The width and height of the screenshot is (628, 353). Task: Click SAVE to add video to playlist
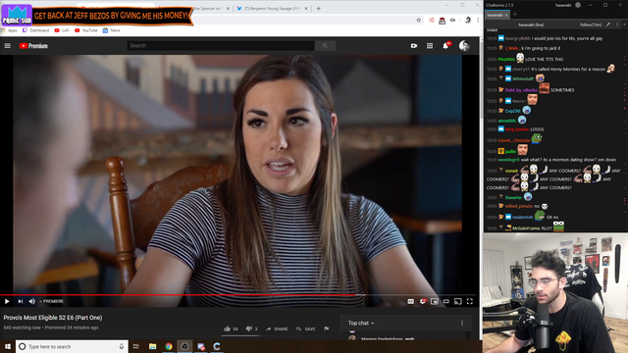[305, 329]
